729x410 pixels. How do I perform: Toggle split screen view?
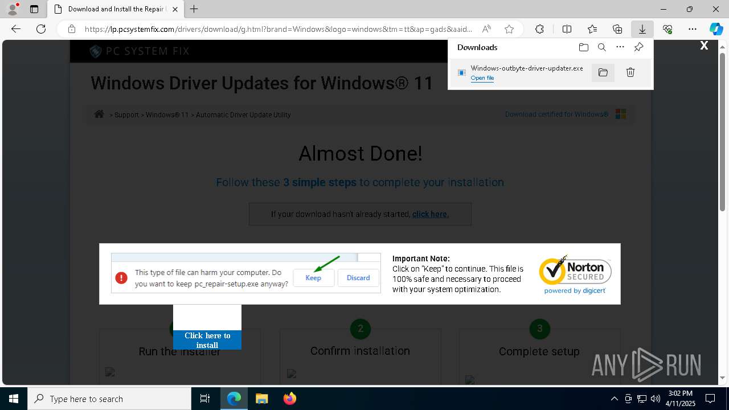pyautogui.click(x=567, y=29)
